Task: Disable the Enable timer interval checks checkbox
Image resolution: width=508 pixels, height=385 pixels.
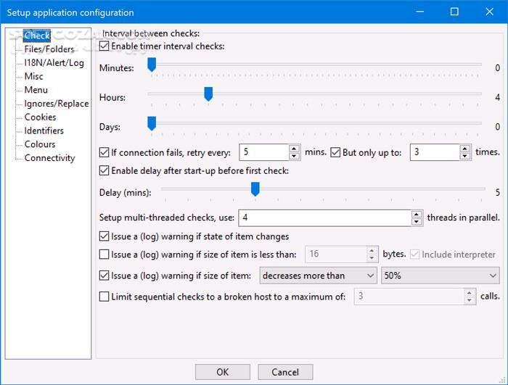Action: pyautogui.click(x=105, y=46)
